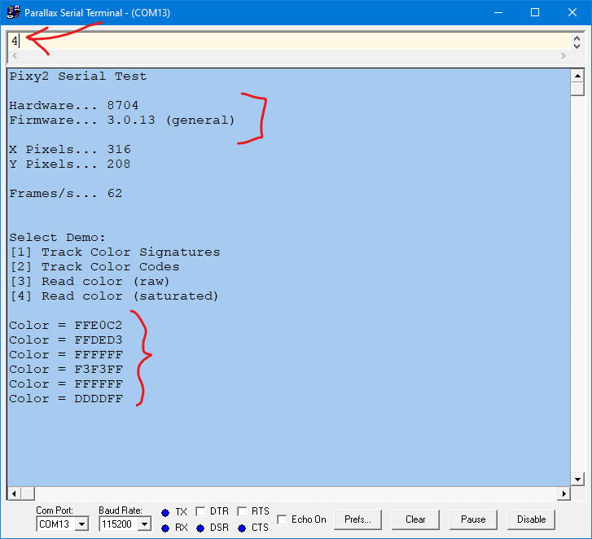Click the output pane scroll down arrow
Viewport: 592px width, 539px height.
point(577,479)
